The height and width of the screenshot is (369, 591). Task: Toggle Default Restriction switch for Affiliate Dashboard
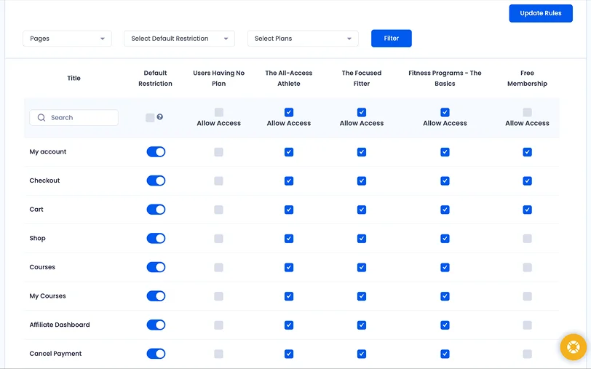[x=156, y=325]
